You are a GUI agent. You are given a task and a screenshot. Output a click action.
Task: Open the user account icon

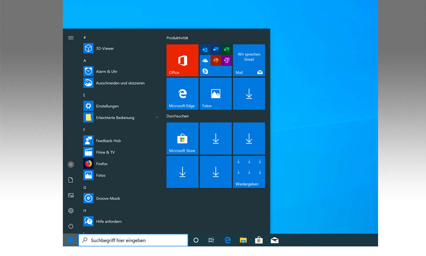click(71, 165)
